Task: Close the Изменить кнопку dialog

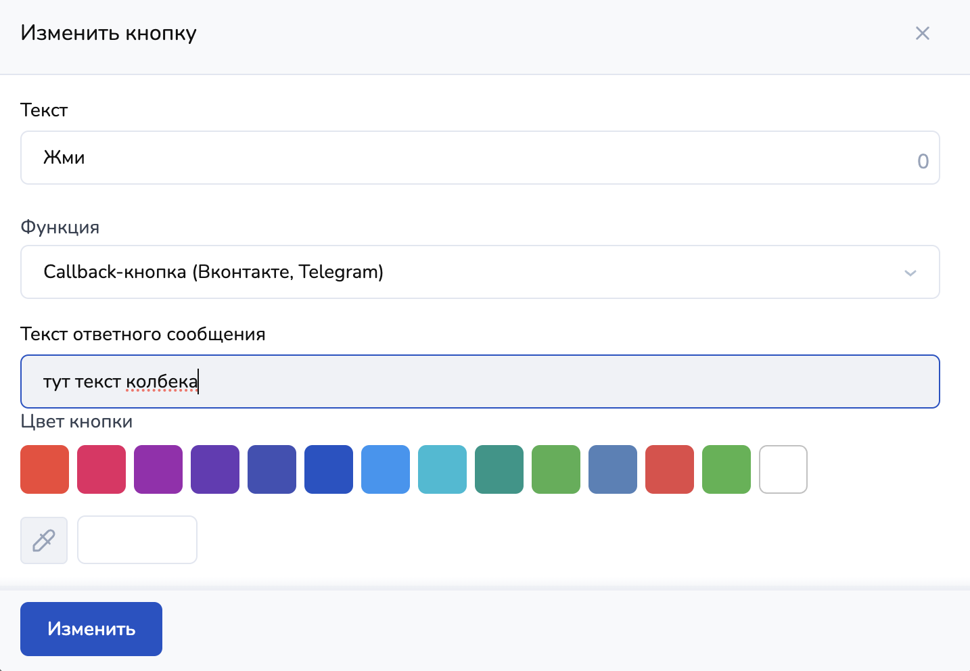Action: [x=922, y=33]
